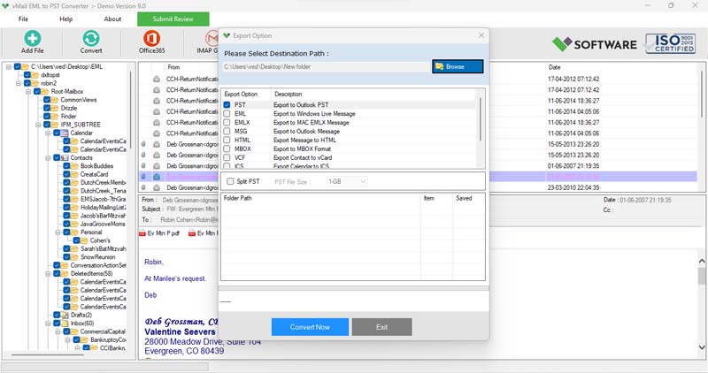708x373 pixels.
Task: Click the From column header
Action: click(173, 67)
